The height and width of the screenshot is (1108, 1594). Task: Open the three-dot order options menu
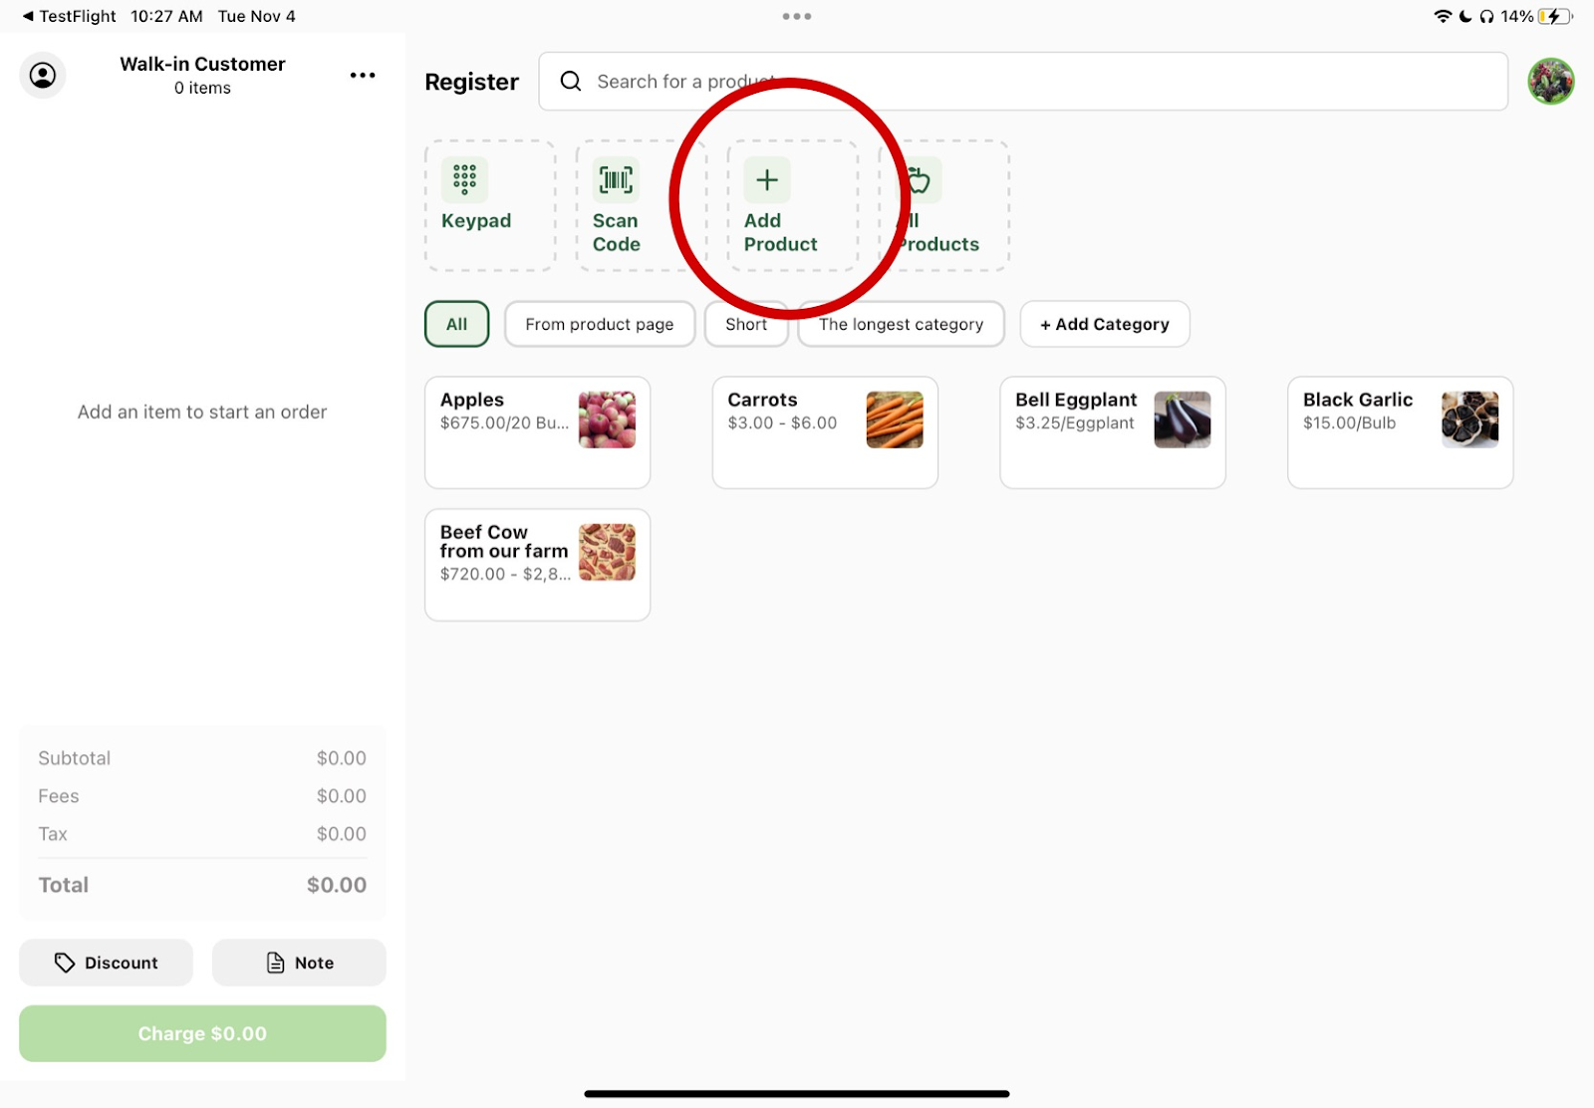[x=363, y=76]
